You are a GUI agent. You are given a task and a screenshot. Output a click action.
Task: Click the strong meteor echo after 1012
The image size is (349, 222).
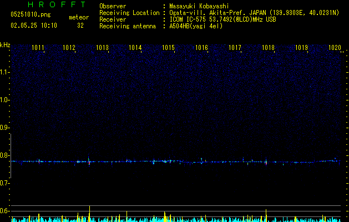tap(89, 162)
